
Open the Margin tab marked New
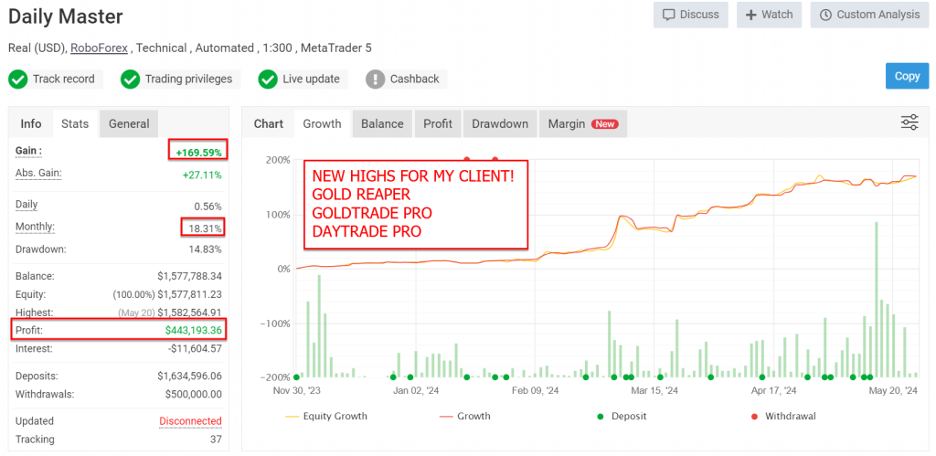point(581,124)
